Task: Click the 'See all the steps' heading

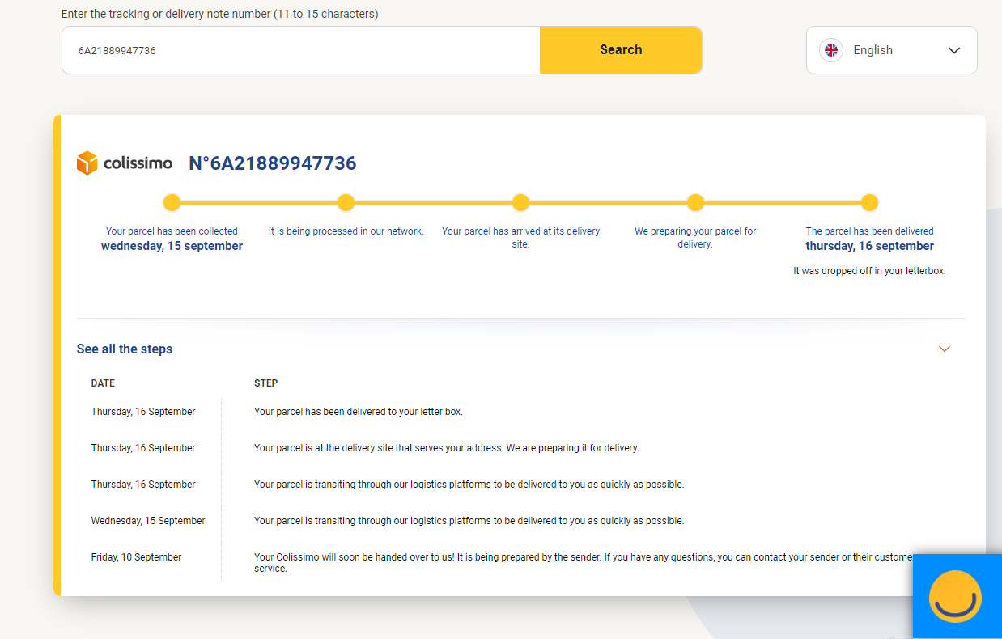Action: pos(125,349)
